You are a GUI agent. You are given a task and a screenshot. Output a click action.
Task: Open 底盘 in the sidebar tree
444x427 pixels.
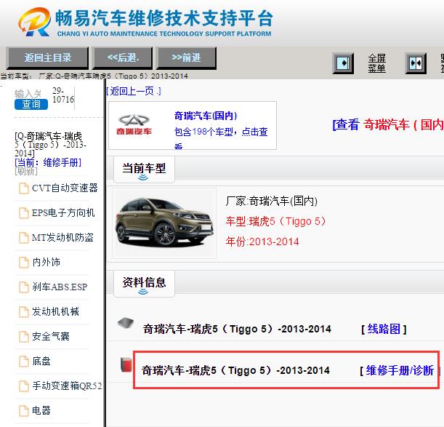tap(41, 361)
